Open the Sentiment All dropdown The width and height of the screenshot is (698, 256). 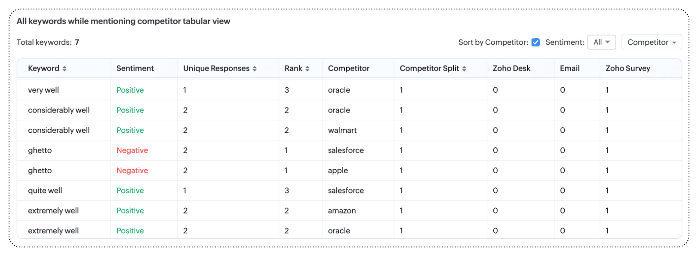point(601,42)
